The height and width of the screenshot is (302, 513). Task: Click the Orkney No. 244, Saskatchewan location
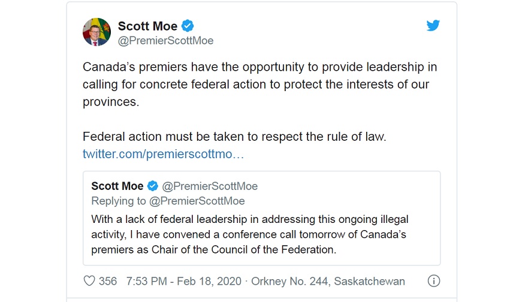[x=328, y=281]
